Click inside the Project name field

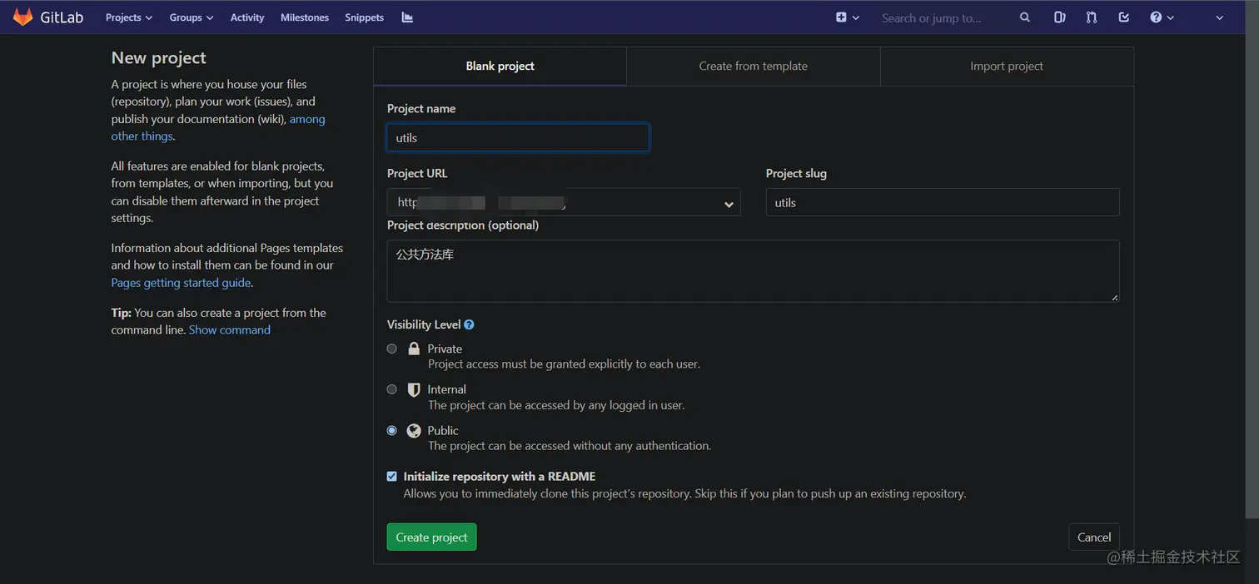tap(517, 137)
